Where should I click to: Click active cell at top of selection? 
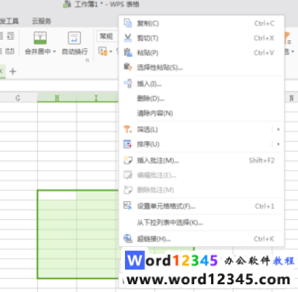[x=57, y=195]
